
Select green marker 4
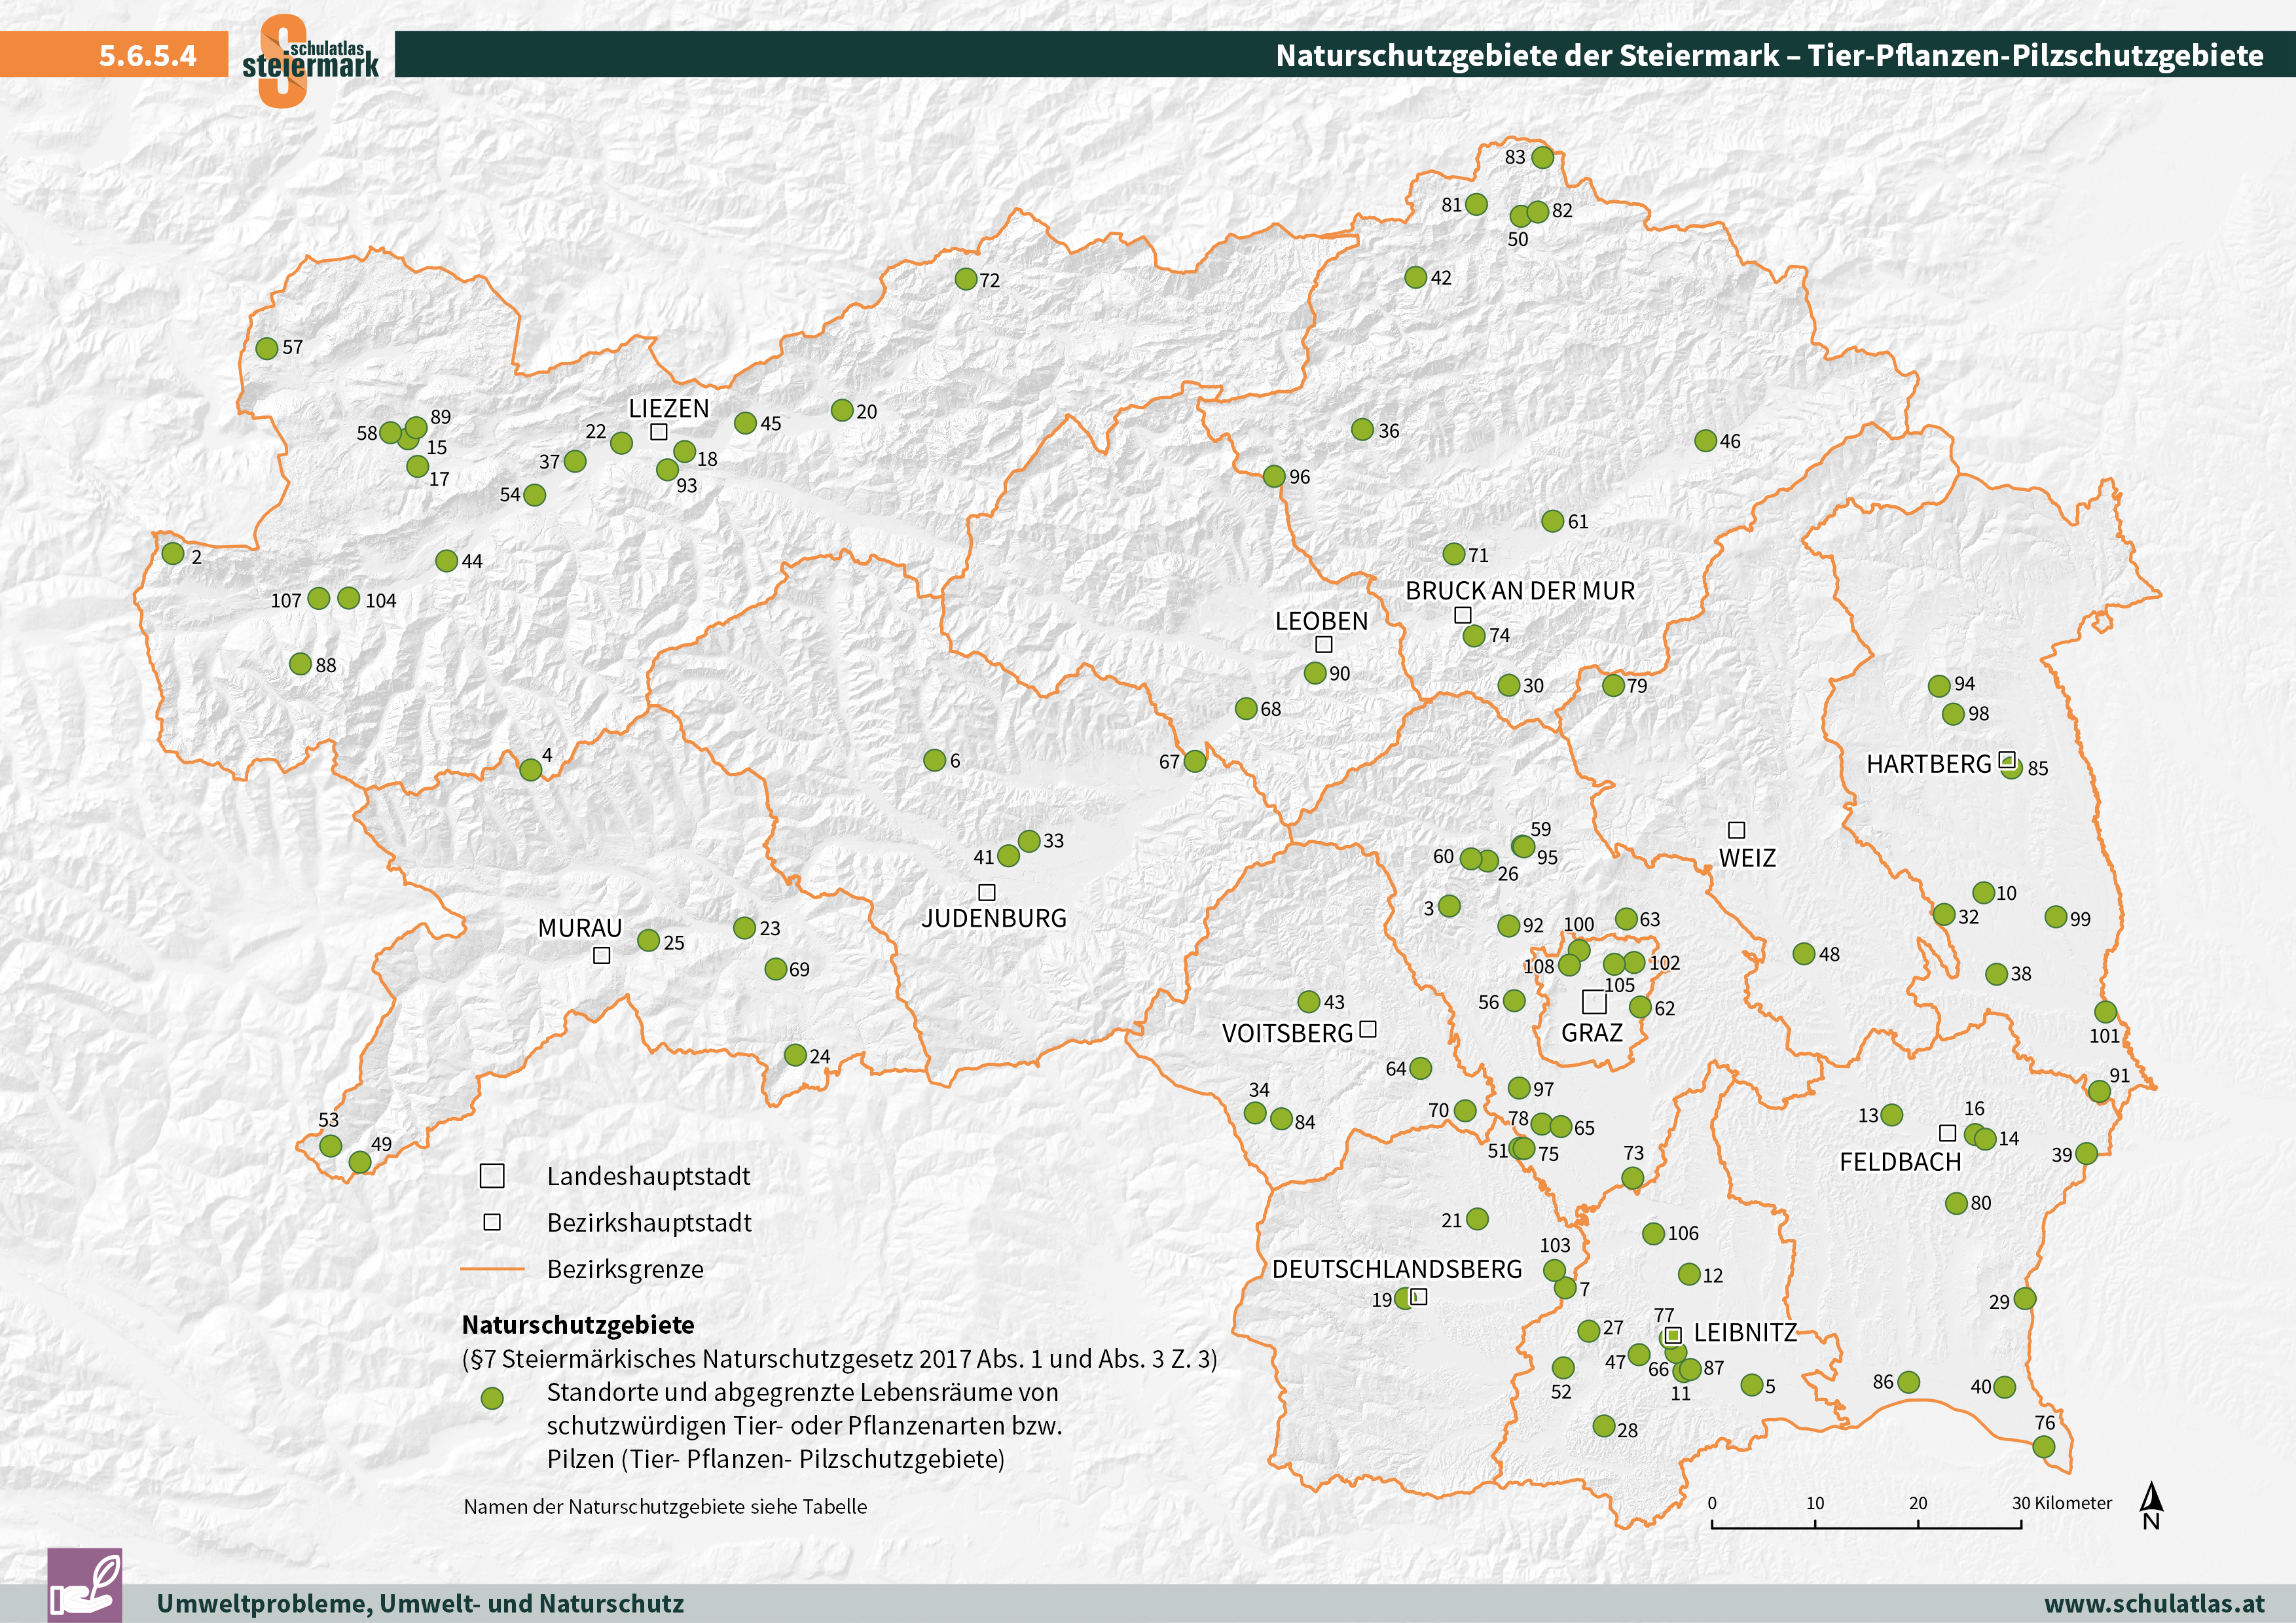531,770
